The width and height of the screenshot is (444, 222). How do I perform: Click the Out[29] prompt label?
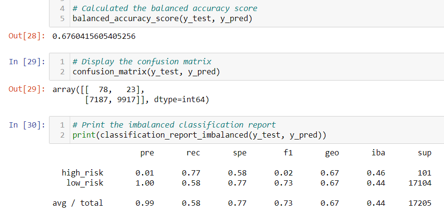click(x=26, y=89)
